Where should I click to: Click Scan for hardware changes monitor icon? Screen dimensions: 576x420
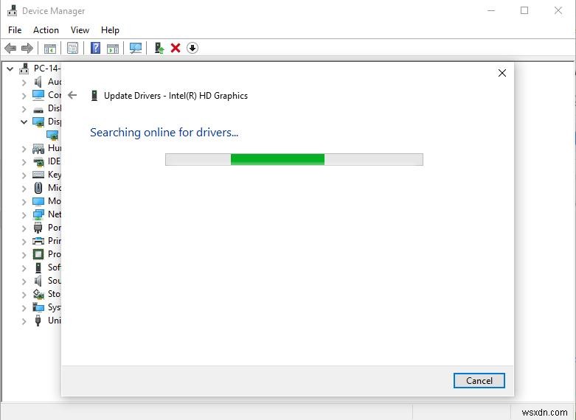(136, 48)
